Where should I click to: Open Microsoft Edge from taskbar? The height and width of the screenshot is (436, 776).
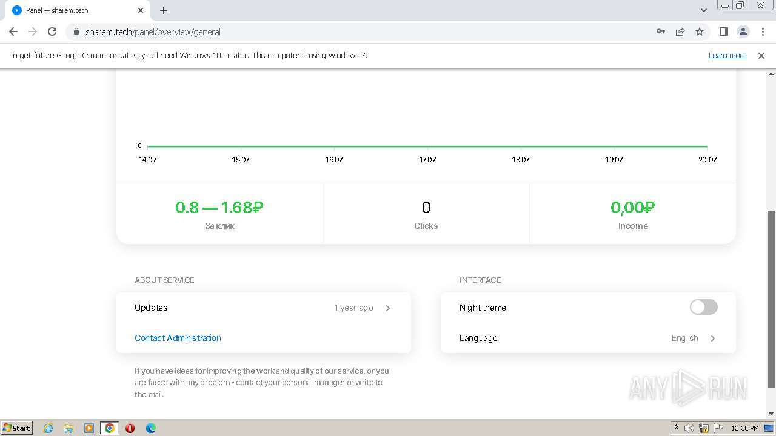click(150, 428)
